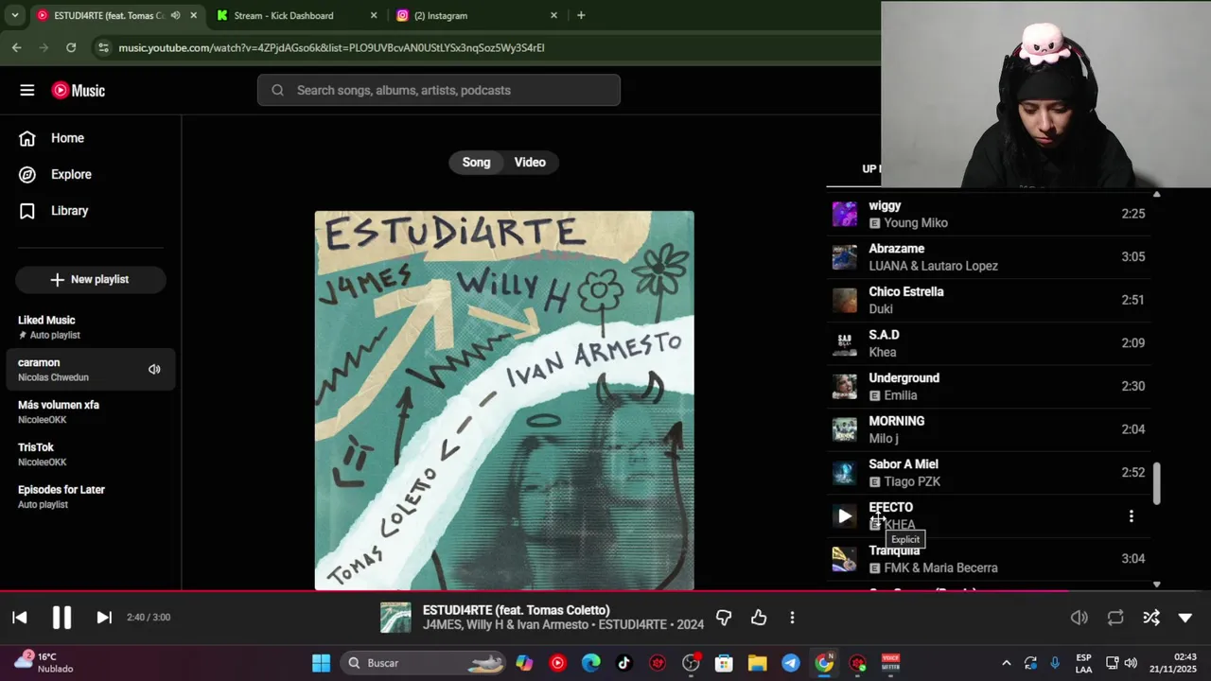Screen dimensions: 1211x681
Task: Dislike the ESTUDI4RTE song
Action: pos(724,618)
